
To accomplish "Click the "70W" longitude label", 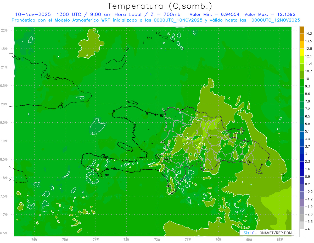I will click(218, 239).
